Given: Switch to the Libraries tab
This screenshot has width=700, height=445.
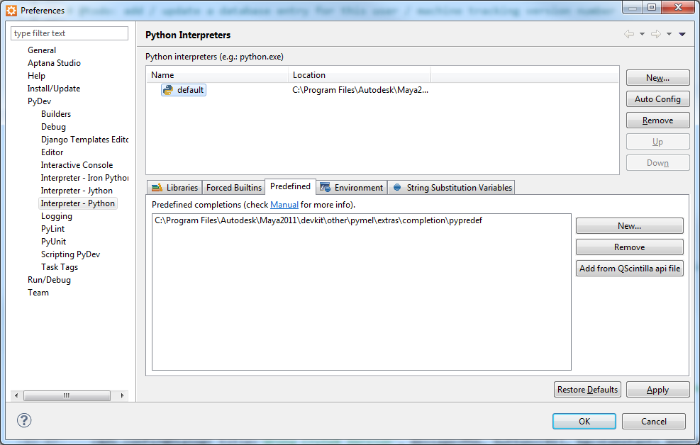Looking at the screenshot, I should point(174,188).
